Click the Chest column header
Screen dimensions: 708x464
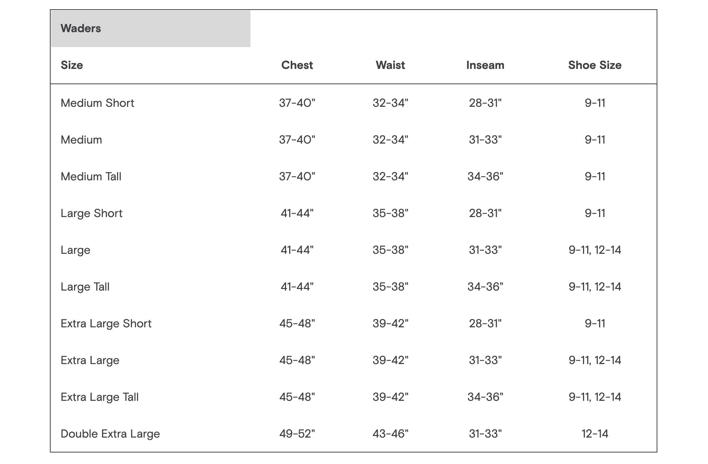tap(297, 65)
